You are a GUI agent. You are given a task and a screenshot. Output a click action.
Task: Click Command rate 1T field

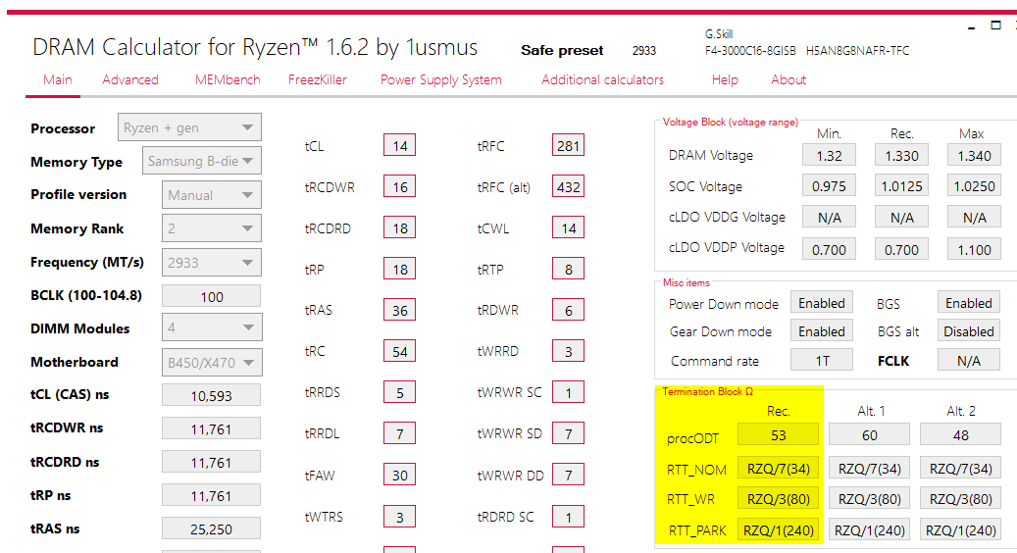click(x=821, y=361)
